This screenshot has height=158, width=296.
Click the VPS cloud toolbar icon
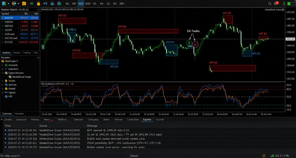coord(52,3)
